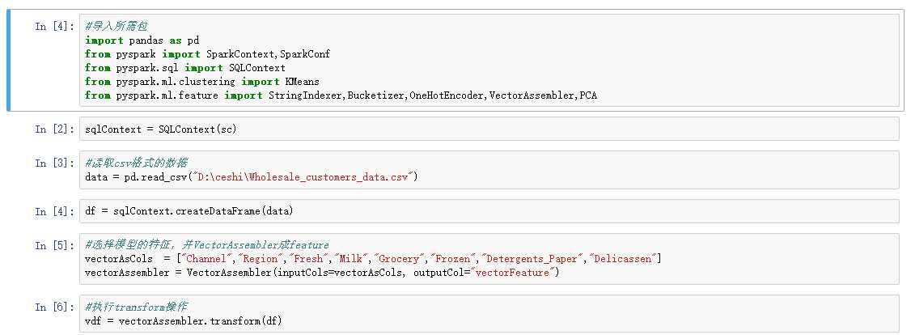911x335 pixels.
Task: Click the In [6] cell prompt
Action: pyautogui.click(x=55, y=307)
